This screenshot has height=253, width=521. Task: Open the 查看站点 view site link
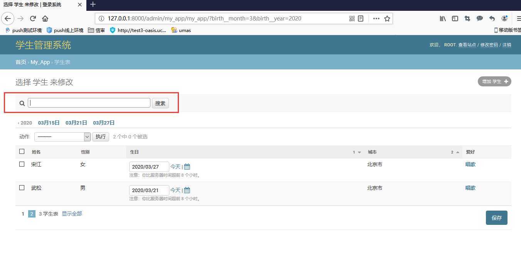tap(467, 45)
